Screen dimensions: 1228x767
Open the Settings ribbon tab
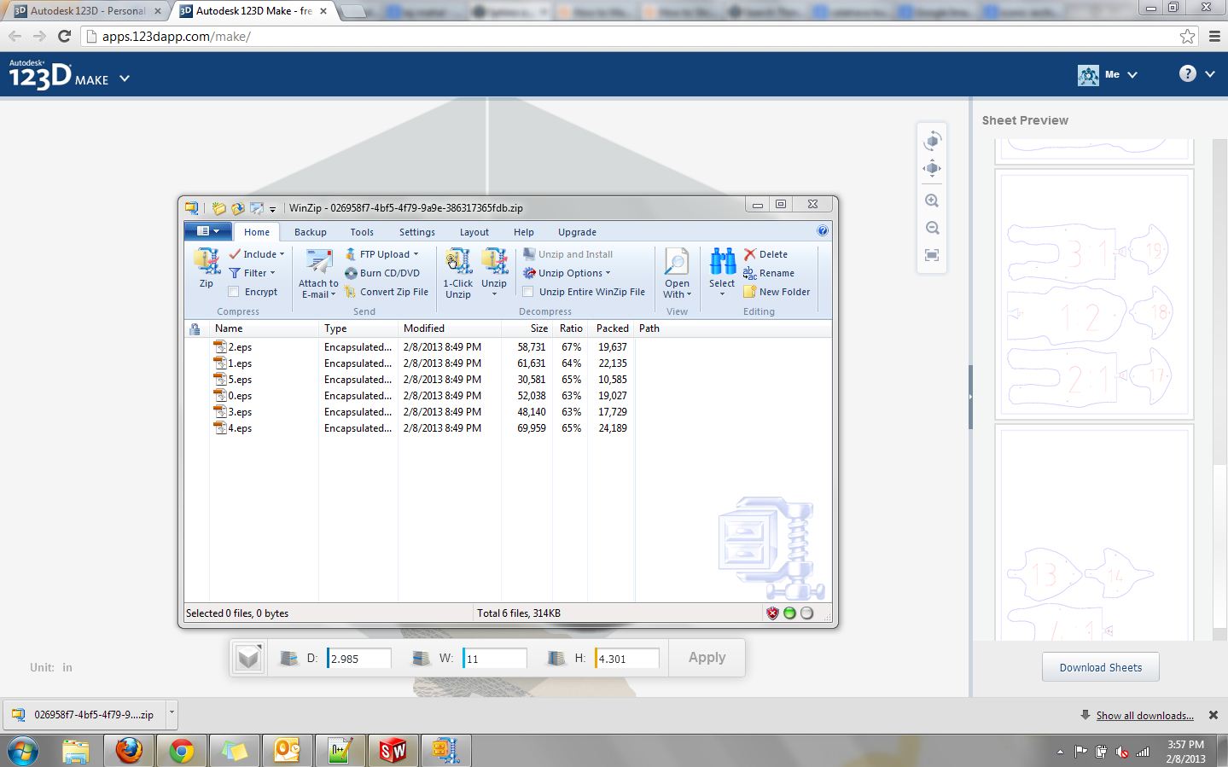(417, 232)
